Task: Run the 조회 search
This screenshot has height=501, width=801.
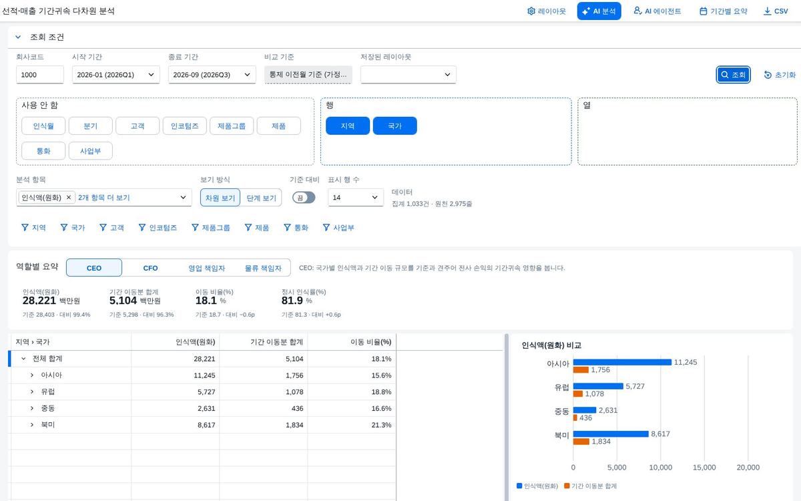Action: pos(734,75)
